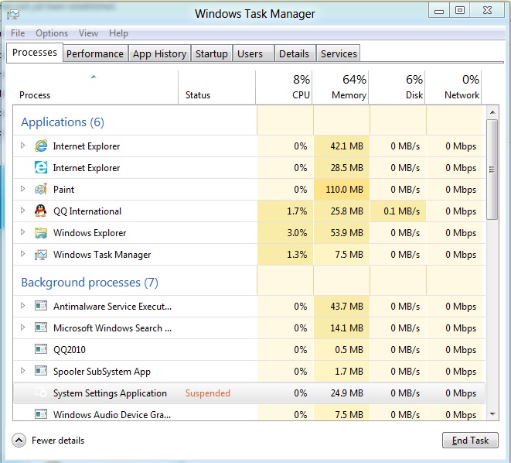Select the QQ2010 process name
The height and width of the screenshot is (463, 511).
point(70,350)
